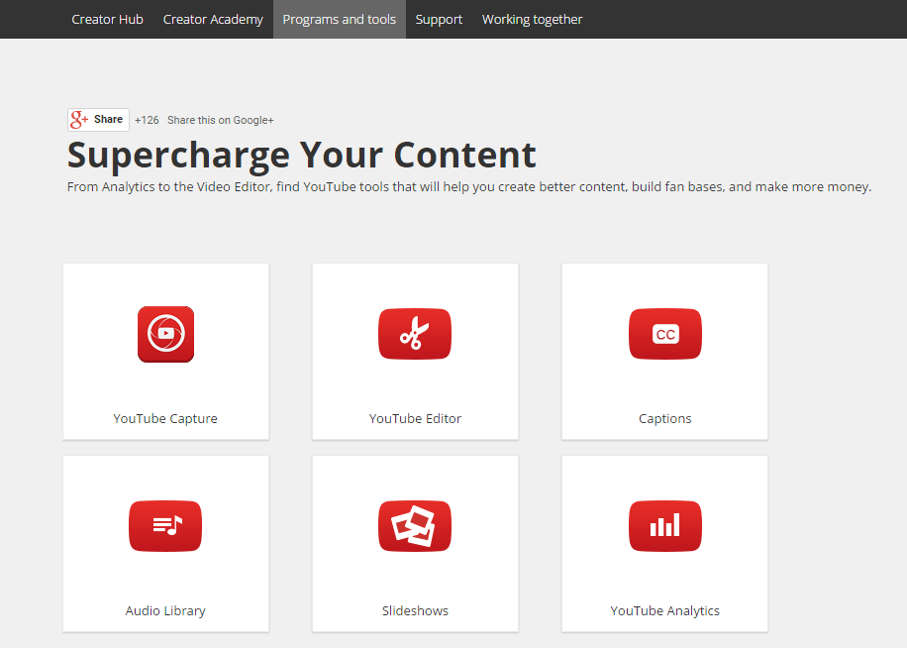Image resolution: width=907 pixels, height=648 pixels.
Task: Select the Captions CC icon
Action: pyautogui.click(x=664, y=334)
